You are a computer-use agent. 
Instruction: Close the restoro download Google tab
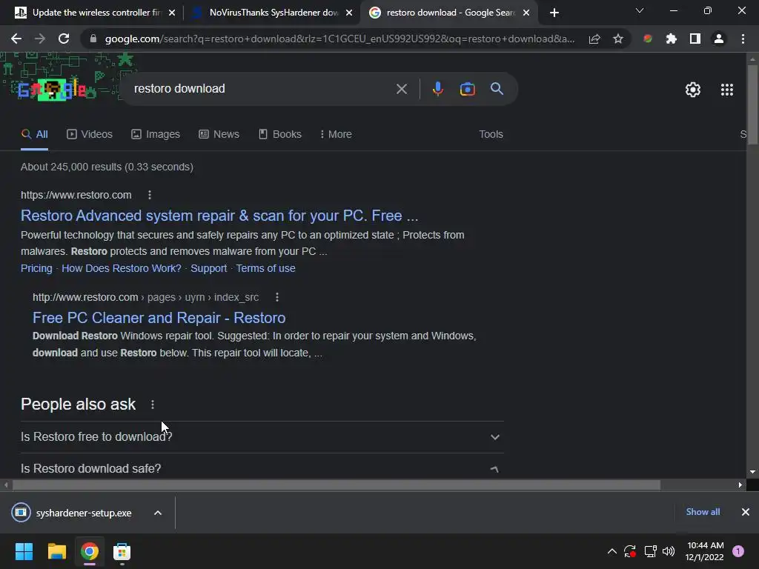527,13
